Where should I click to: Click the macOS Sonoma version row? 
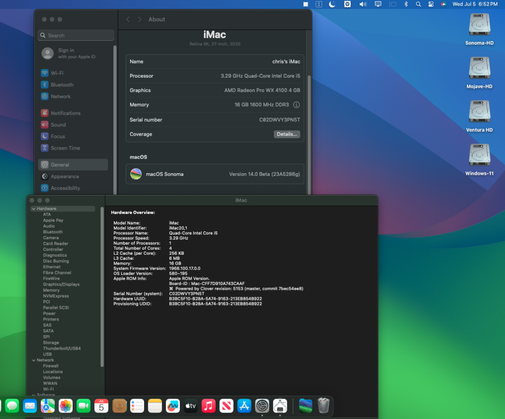(x=215, y=174)
